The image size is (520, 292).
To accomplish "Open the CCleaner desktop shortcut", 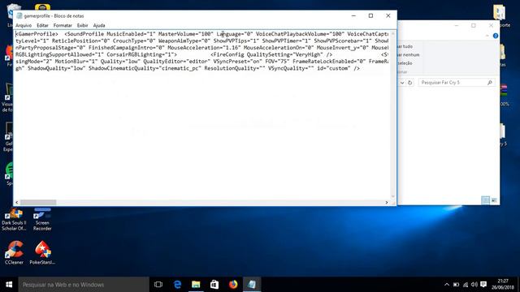I will click(14, 252).
